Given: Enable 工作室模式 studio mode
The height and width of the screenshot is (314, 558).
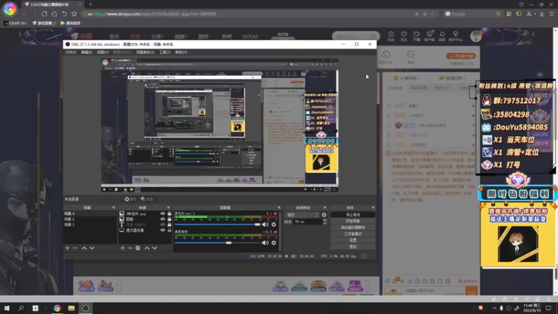Looking at the screenshot, I should (353, 234).
